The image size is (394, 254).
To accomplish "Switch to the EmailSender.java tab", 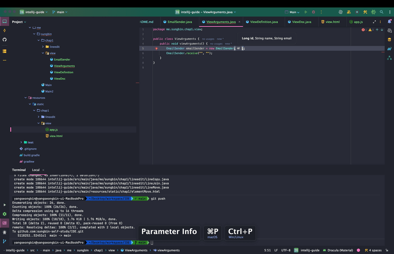I will click(179, 22).
